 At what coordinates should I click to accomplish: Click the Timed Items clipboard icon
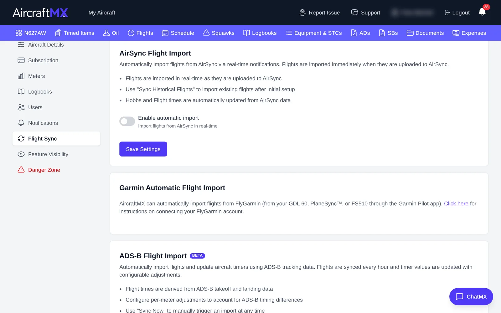(x=58, y=33)
